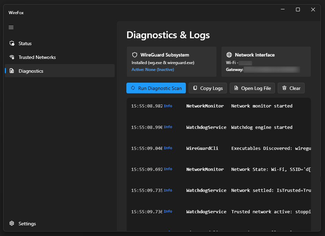Screen dimensions: 325x236
Task: Click the WireGuardCli source label
Action: (x=202, y=148)
